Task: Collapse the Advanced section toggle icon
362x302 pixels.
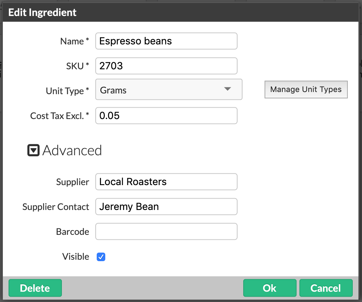Action: 33,150
